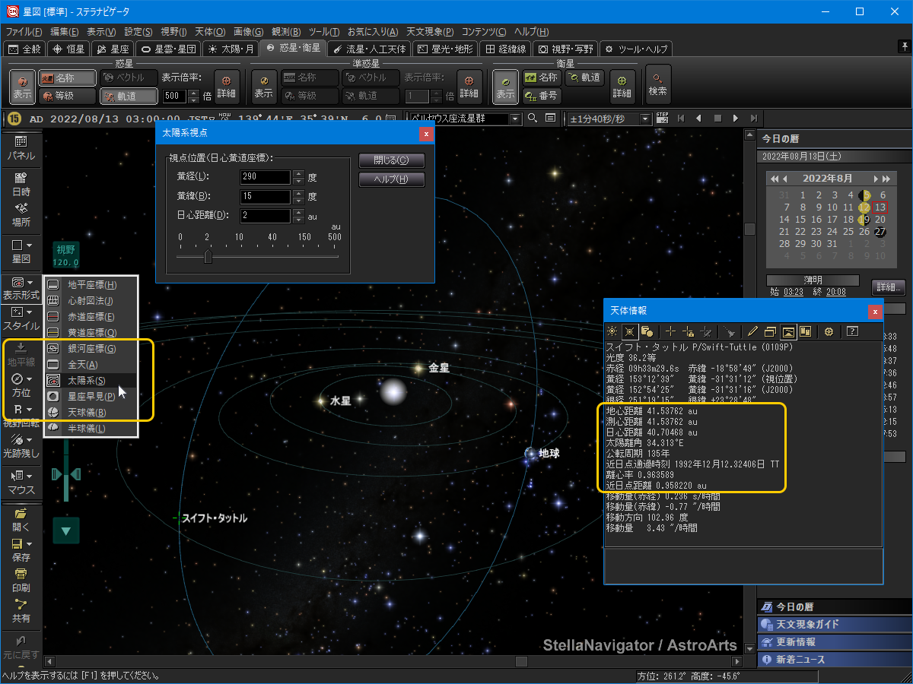Viewport: 913px width, 684px height.
Task: Click ヘルプ(H) in 太陽系視点 dialog
Action: tap(391, 180)
